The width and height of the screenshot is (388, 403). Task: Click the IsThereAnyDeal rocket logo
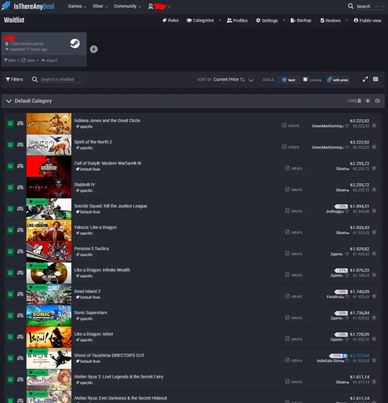pos(6,6)
